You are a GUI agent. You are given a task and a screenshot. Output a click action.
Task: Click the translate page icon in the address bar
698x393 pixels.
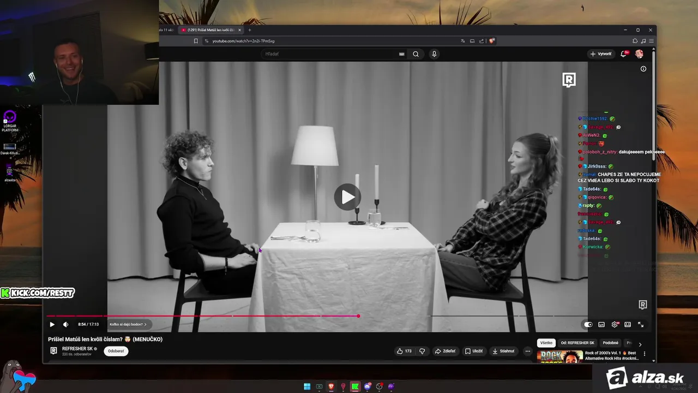[463, 41]
